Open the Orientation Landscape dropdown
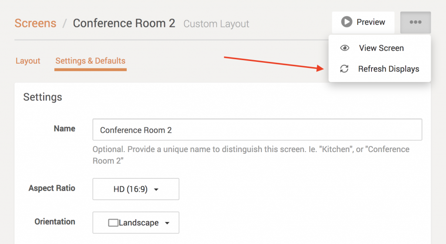Viewport: 446px width, 244px height. coord(136,223)
